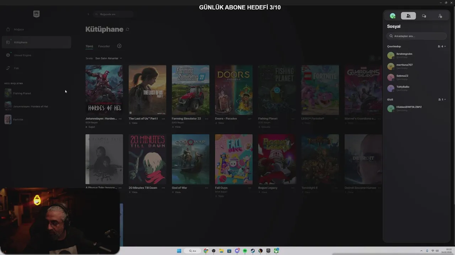The width and height of the screenshot is (455, 255).
Task: Select friend ibrahmgndm
Action: pyautogui.click(x=417, y=55)
